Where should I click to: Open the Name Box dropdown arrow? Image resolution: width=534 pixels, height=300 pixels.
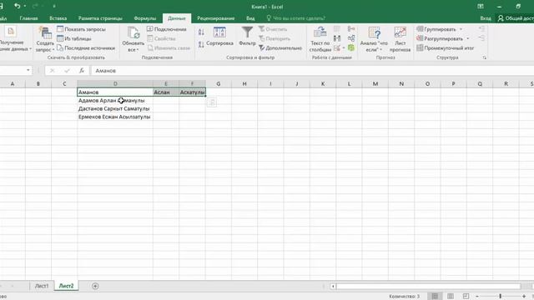point(28,70)
